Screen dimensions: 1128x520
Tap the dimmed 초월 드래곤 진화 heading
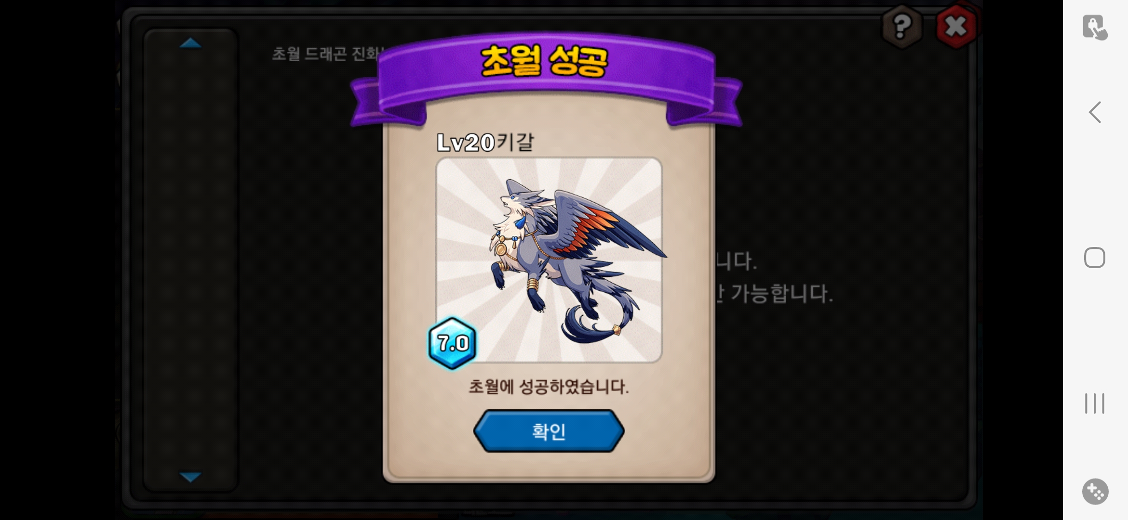pyautogui.click(x=328, y=53)
